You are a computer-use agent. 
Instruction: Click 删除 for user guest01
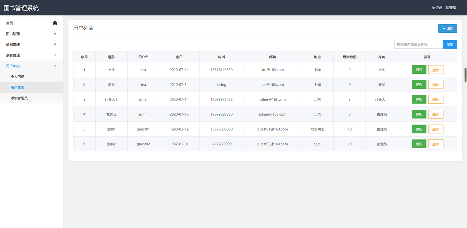point(436,129)
